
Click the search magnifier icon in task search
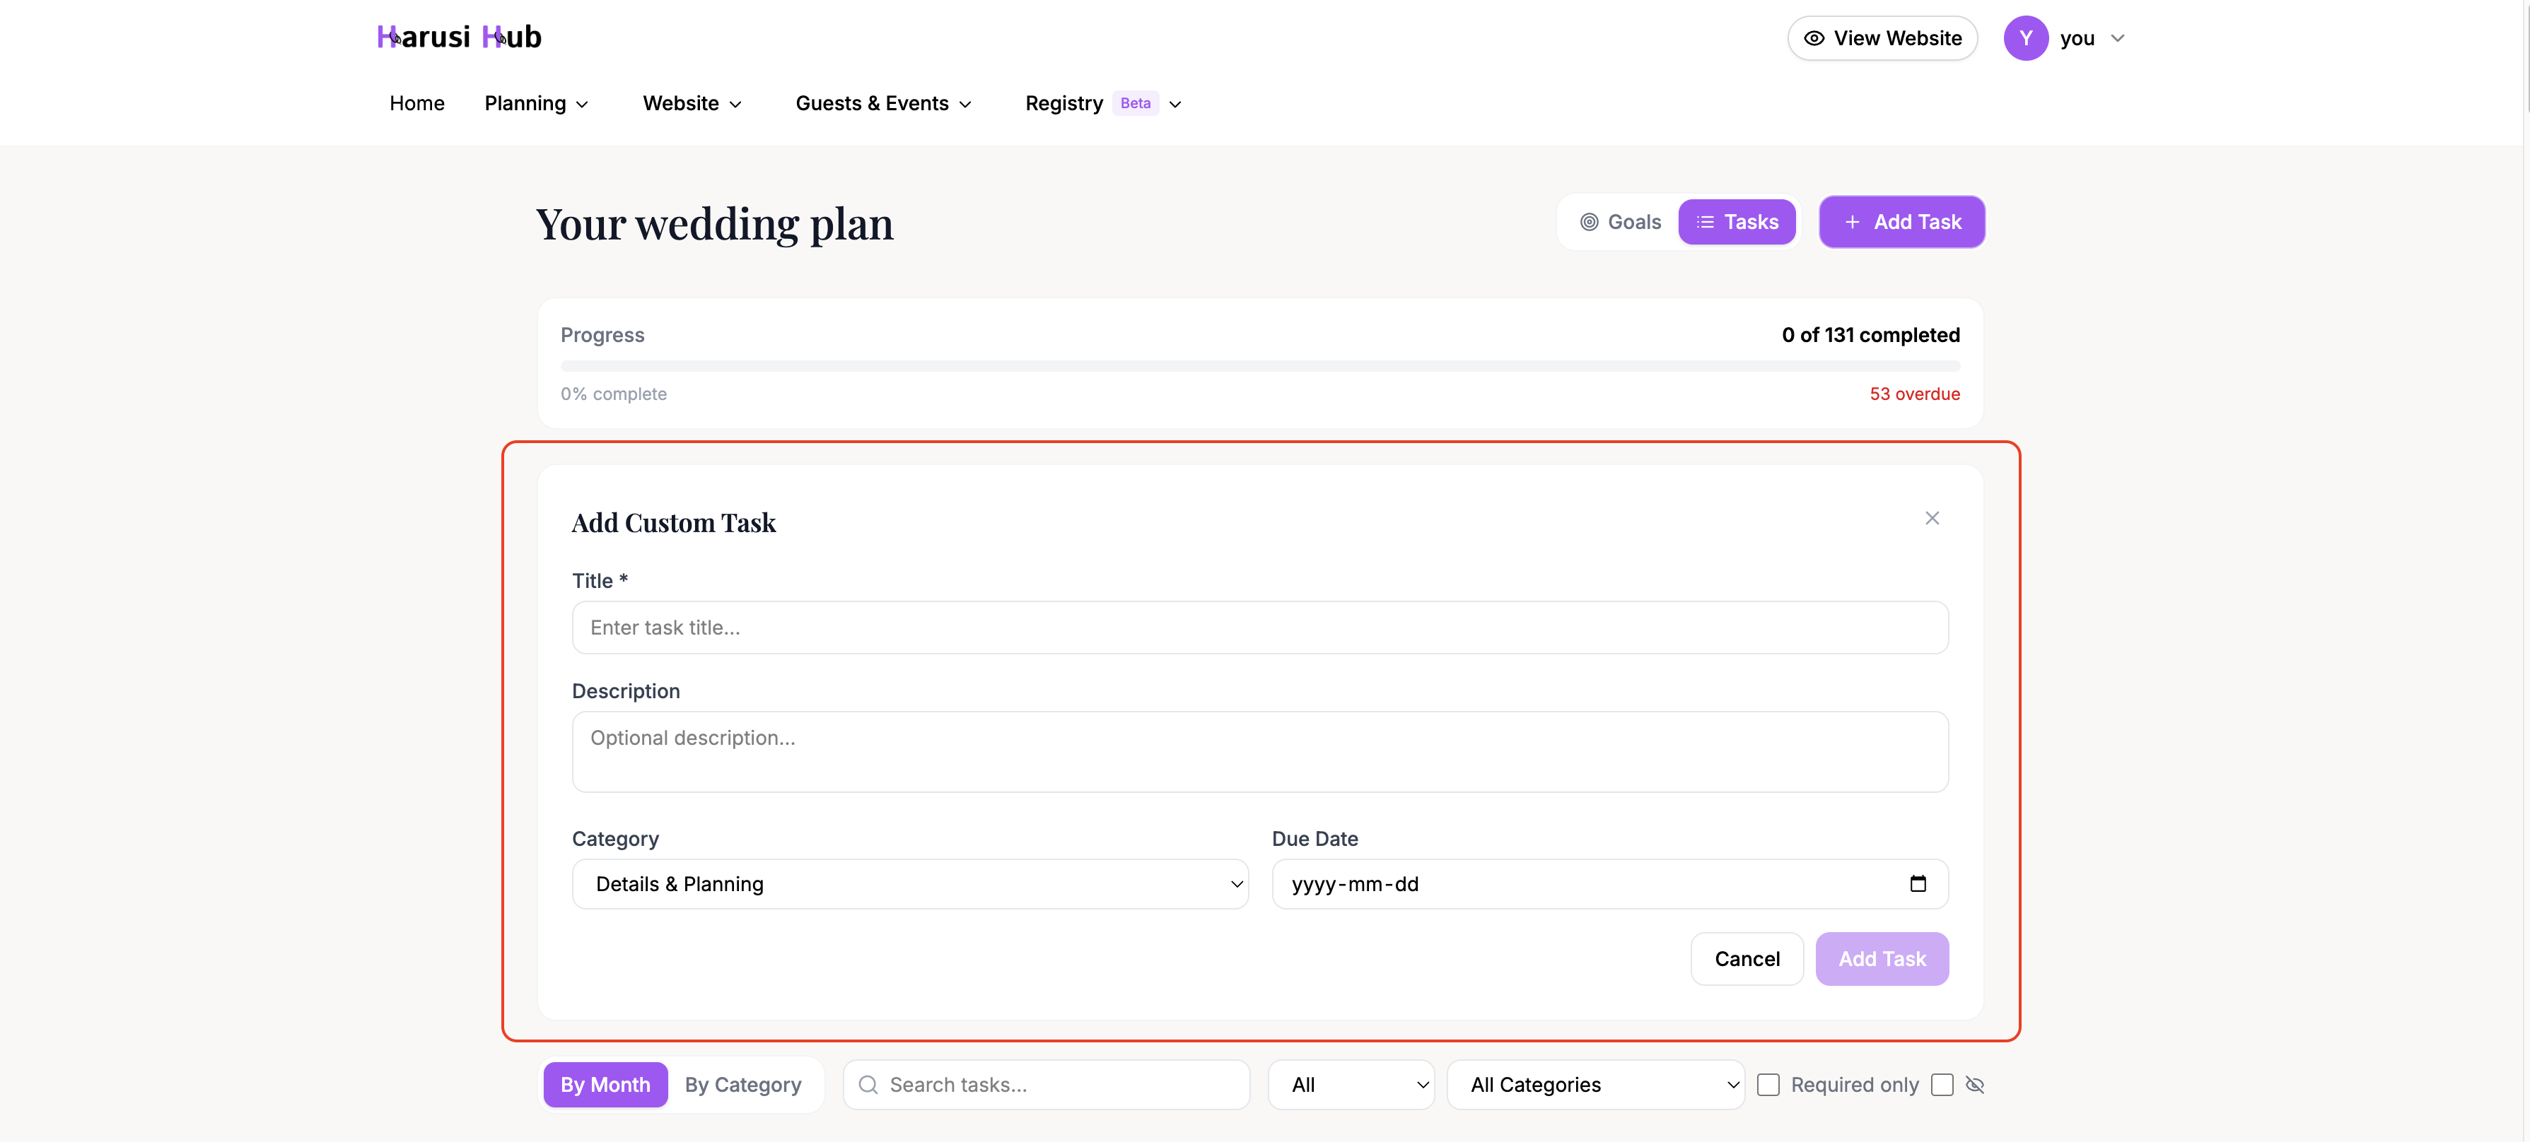(x=868, y=1084)
